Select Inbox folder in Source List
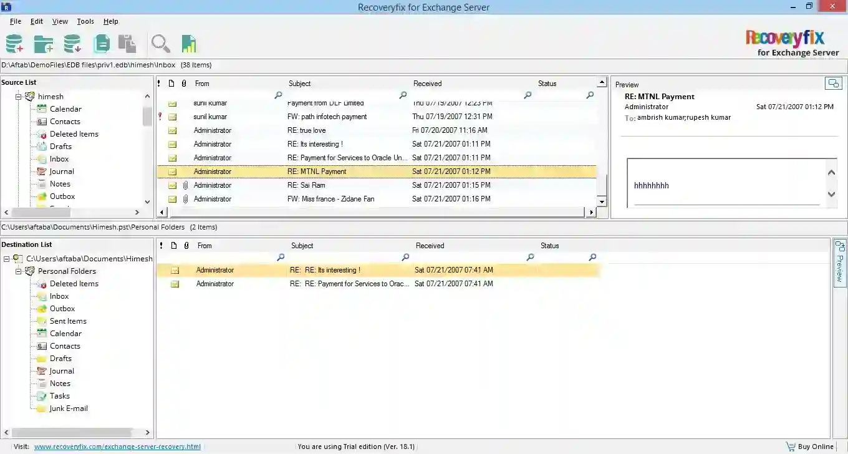Screen dimensions: 848x454 [x=59, y=159]
